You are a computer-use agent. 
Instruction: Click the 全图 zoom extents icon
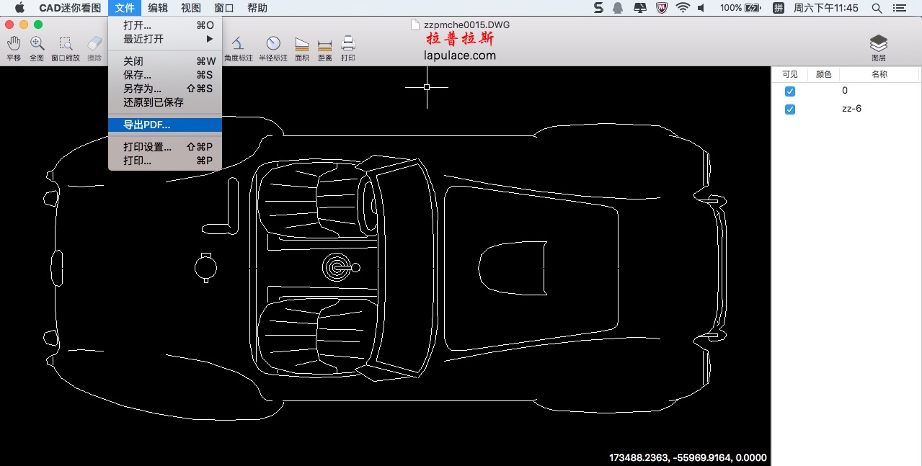[37, 45]
